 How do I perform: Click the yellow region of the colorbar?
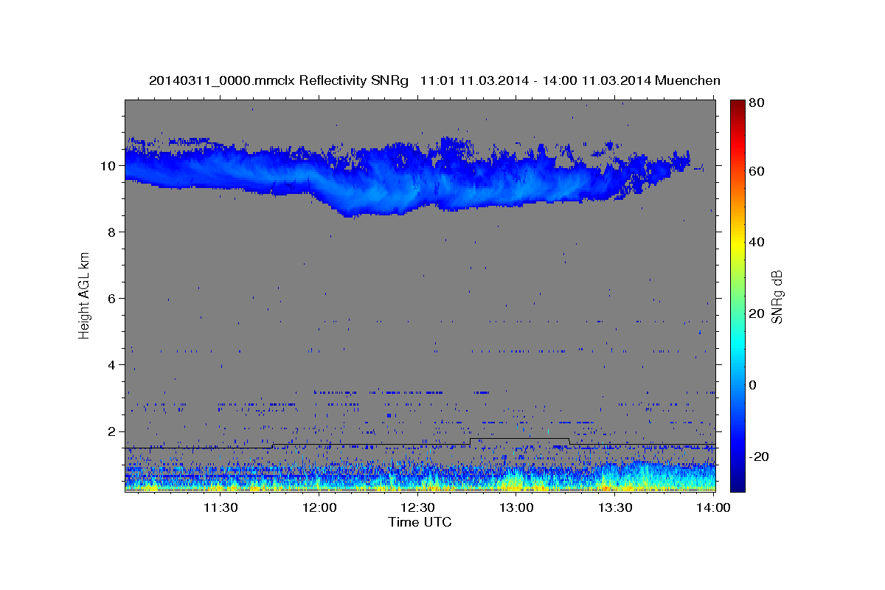tap(737, 243)
